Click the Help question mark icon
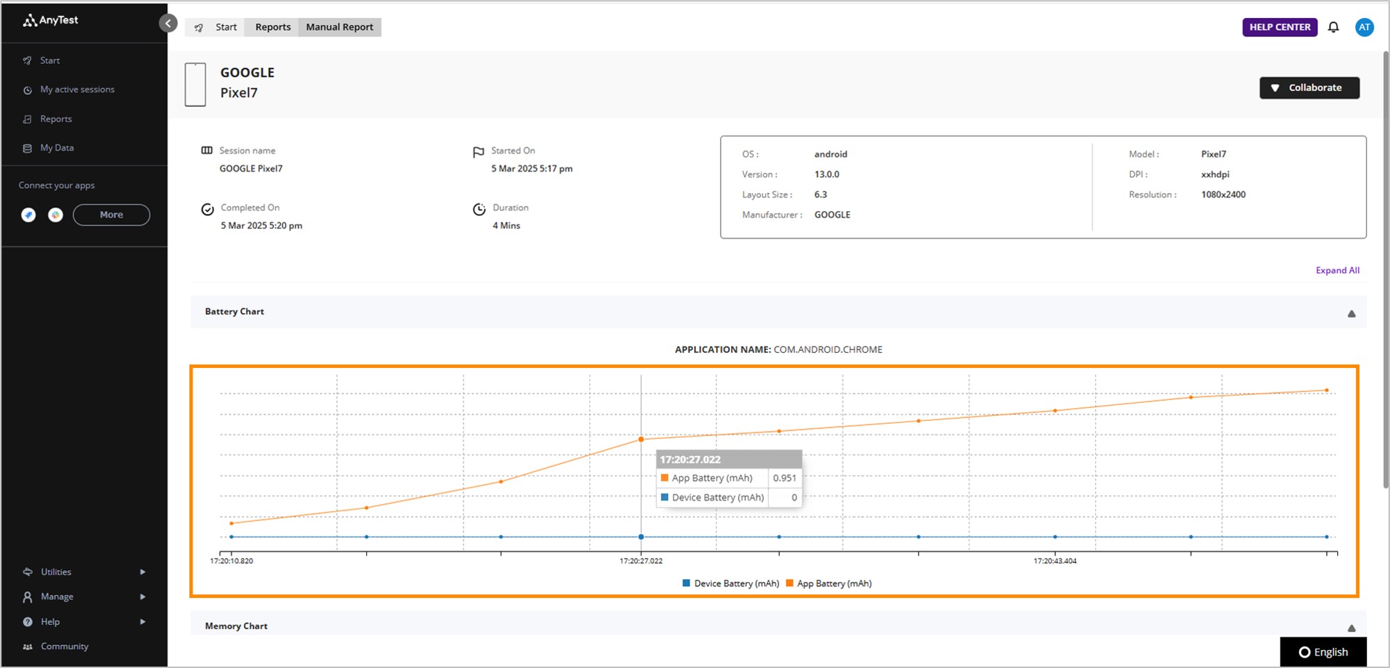Image resolution: width=1390 pixels, height=668 pixels. coord(28,622)
